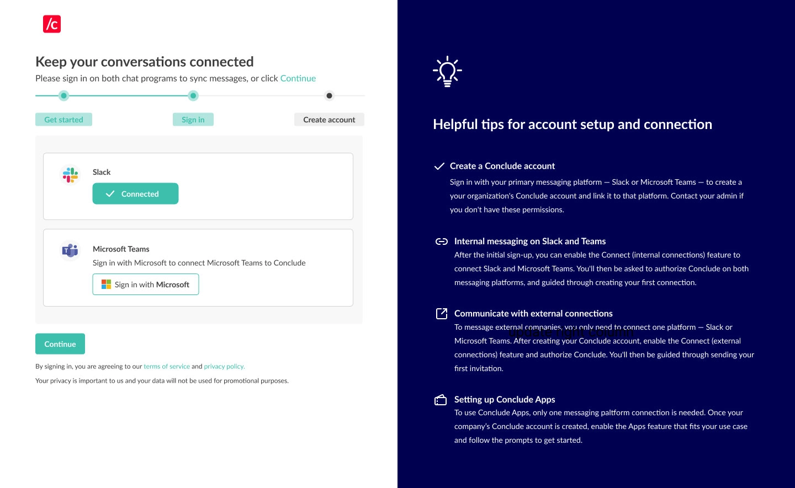The image size is (795, 488).
Task: Click the red Conclude logo icon
Action: [52, 24]
